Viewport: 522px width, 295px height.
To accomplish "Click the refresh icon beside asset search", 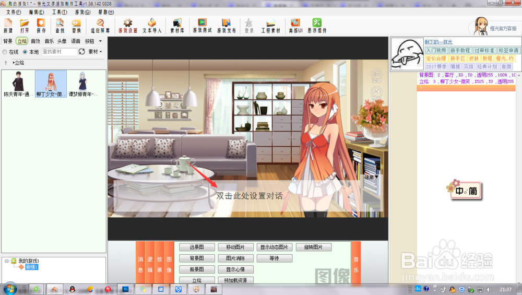I will coord(81,52).
